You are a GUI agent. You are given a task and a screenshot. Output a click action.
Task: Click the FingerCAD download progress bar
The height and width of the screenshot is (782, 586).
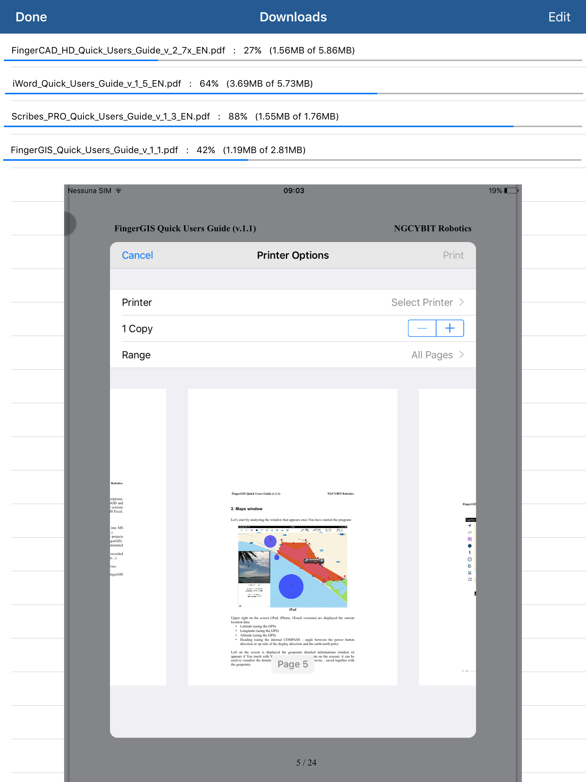coord(293,60)
